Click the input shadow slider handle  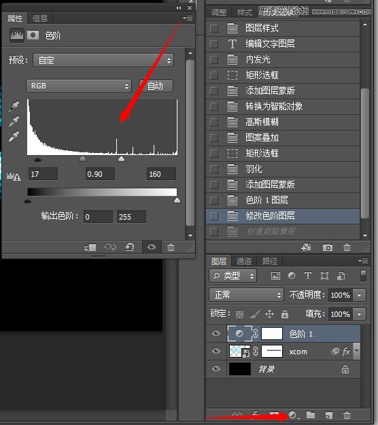coord(37,158)
